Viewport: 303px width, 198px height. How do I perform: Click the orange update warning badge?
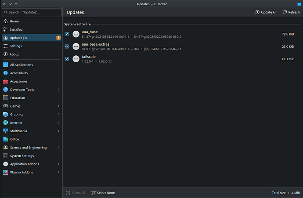pyautogui.click(x=59, y=38)
